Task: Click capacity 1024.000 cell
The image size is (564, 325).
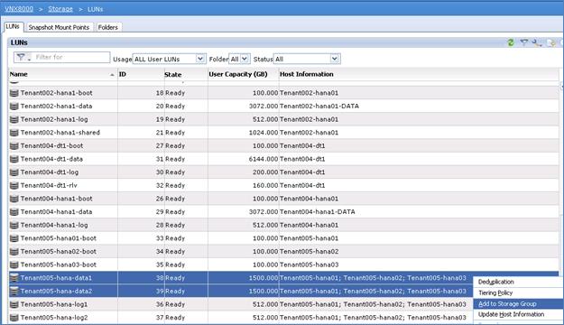Action: (x=264, y=133)
